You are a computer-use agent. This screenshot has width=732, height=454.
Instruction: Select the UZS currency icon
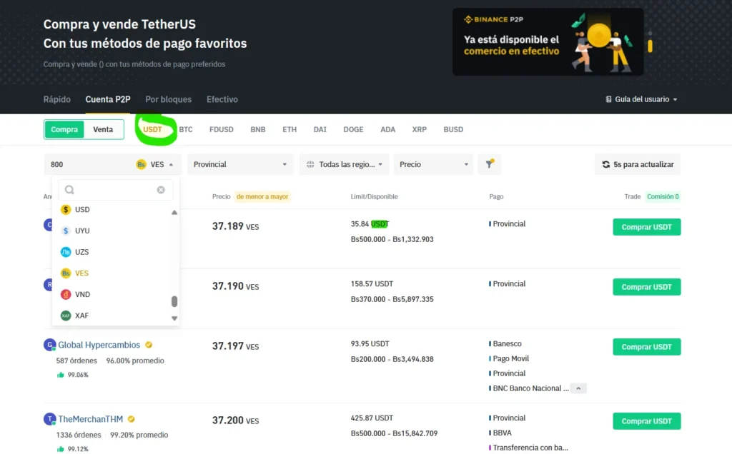(66, 252)
